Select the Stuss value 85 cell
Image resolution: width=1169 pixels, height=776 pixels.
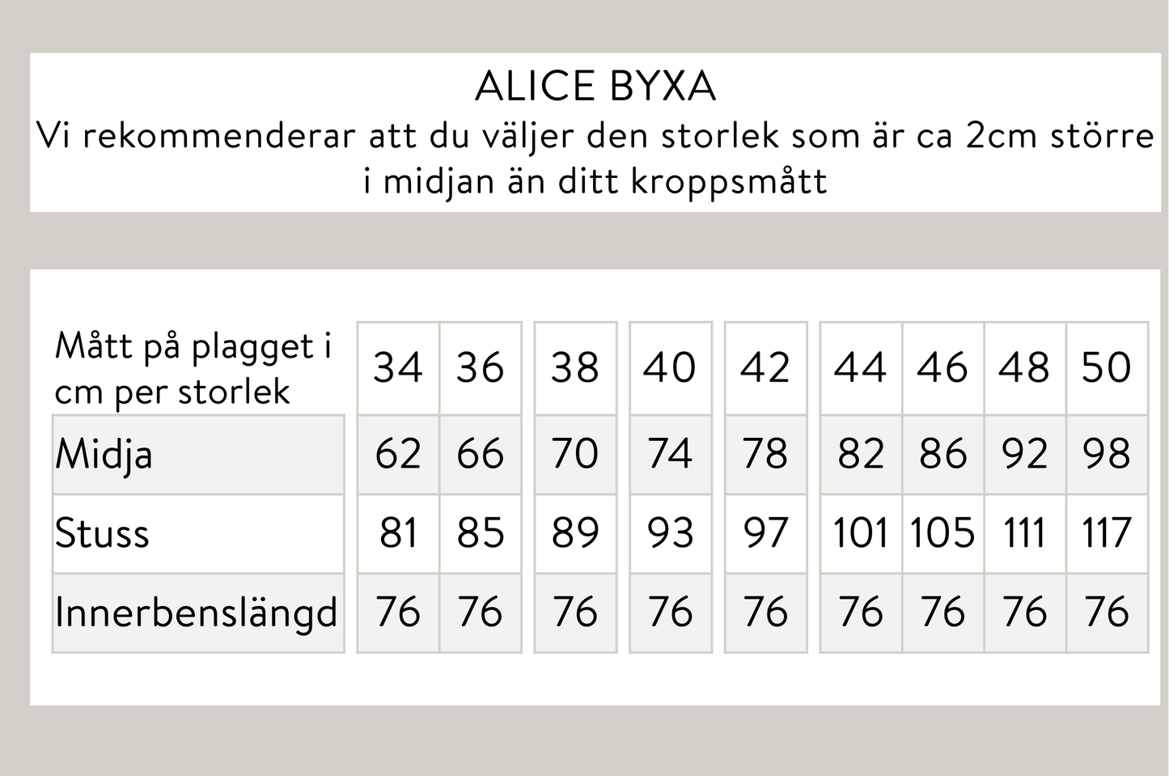tap(481, 533)
